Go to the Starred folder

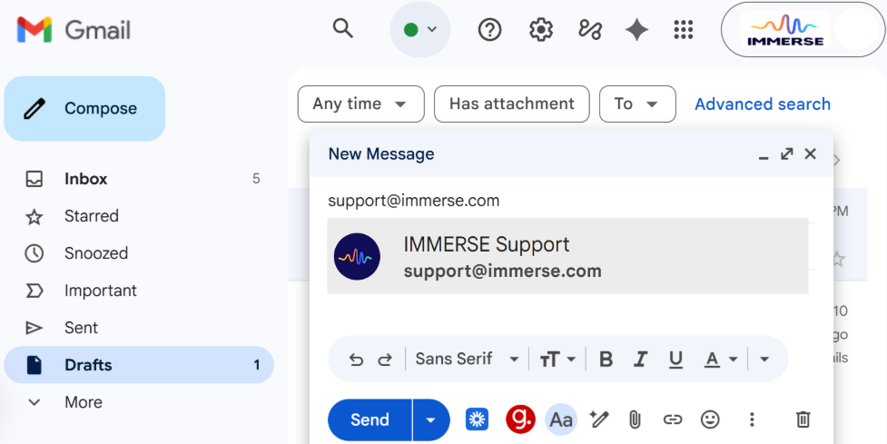click(x=91, y=216)
